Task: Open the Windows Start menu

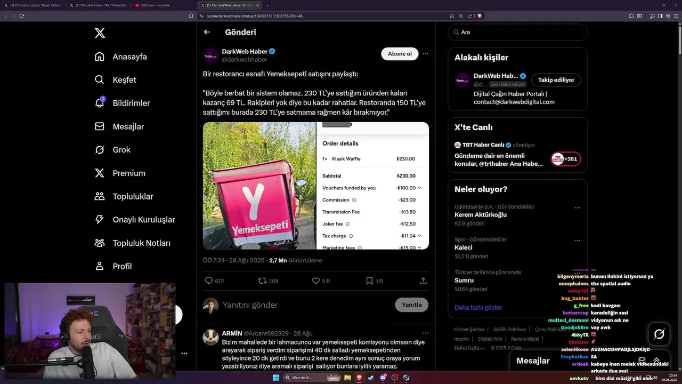Action: pyautogui.click(x=276, y=378)
